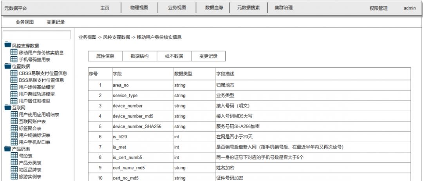
Task: Collapse the 产品码表 category label
Action: (21, 149)
